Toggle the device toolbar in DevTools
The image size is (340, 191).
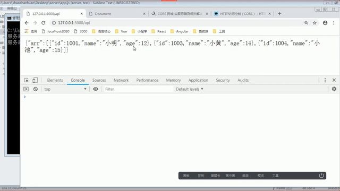[35, 80]
